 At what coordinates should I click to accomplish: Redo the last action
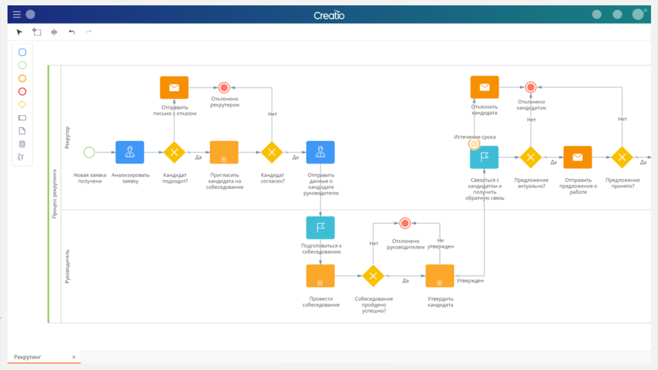point(89,32)
